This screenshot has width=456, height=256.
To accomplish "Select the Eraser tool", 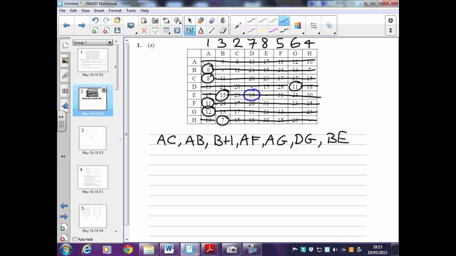I will [x=223, y=31].
